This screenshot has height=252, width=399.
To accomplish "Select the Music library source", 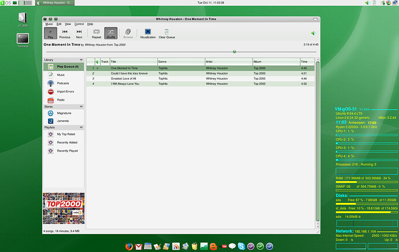I will click(x=64, y=75).
